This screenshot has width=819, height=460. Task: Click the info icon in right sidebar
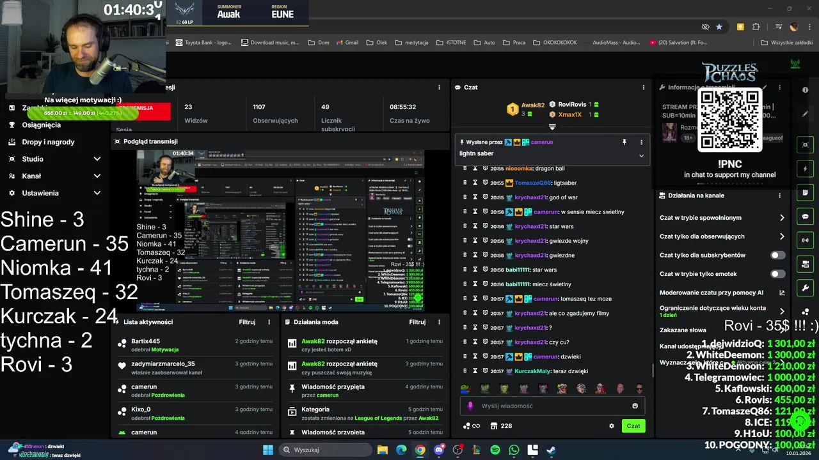(x=806, y=90)
